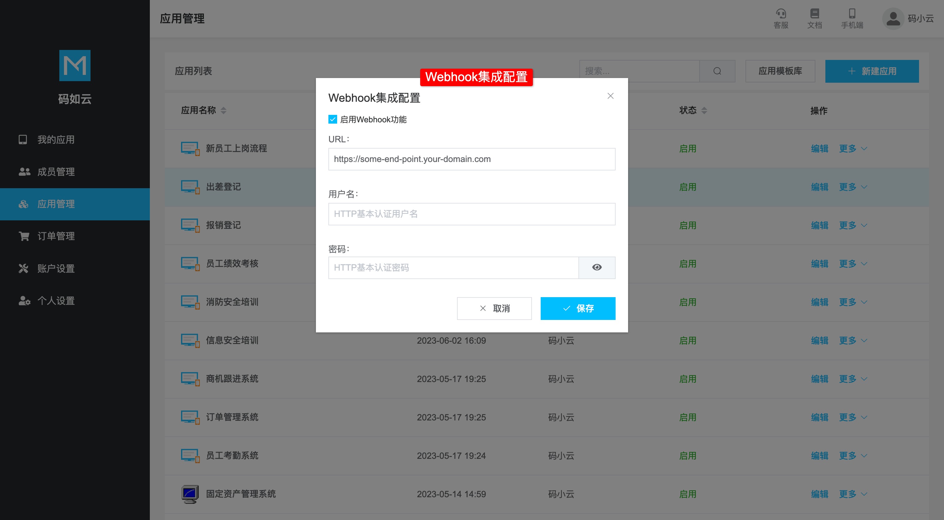Viewport: 944px width, 520px height.
Task: Click the 固定资产管理系统 monitor icon
Action: pyautogui.click(x=190, y=494)
